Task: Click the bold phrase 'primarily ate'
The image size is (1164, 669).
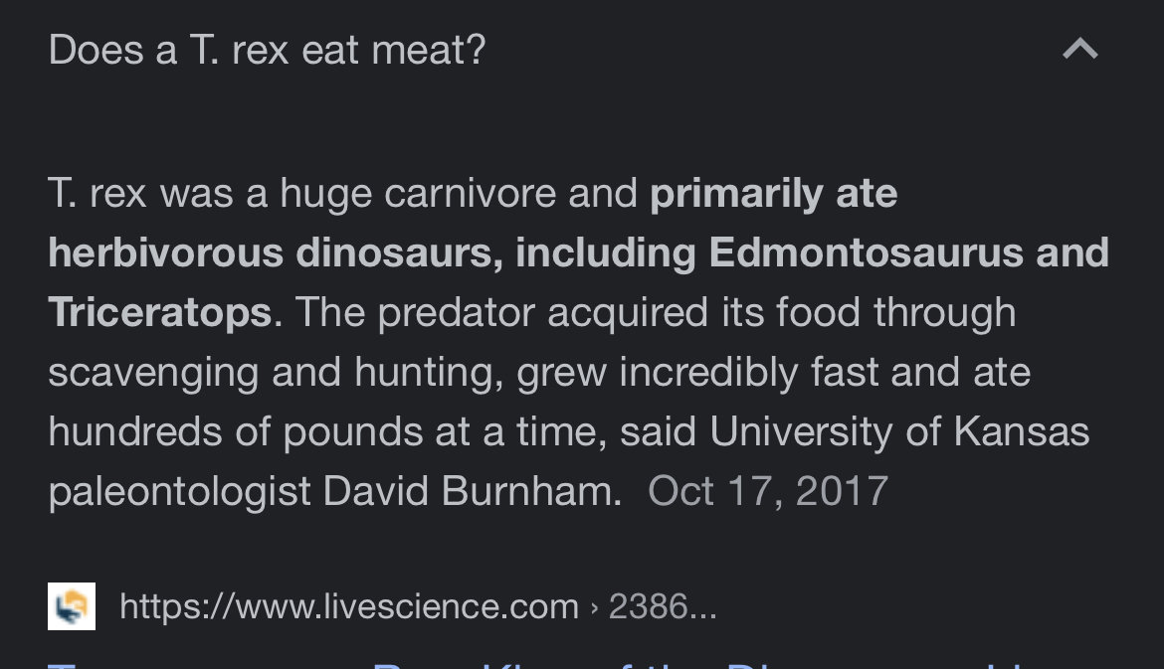Action: coord(774,194)
